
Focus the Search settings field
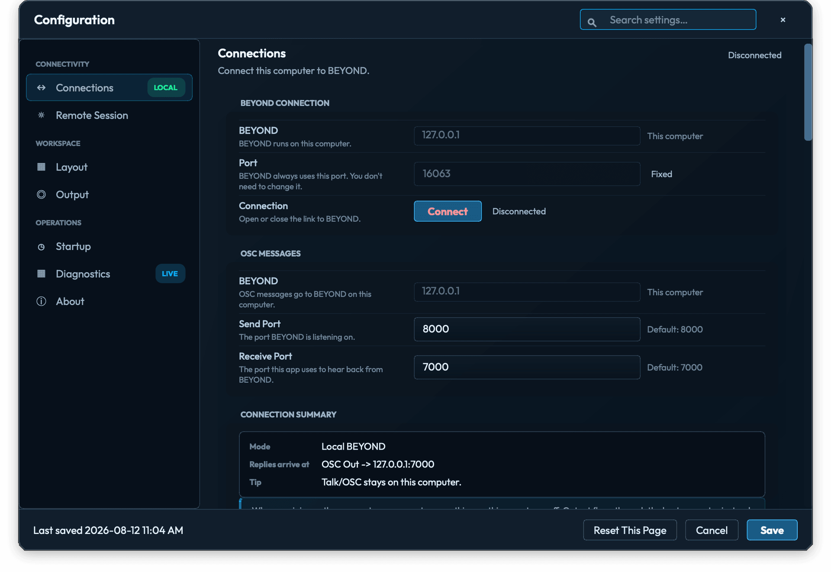tap(668, 20)
